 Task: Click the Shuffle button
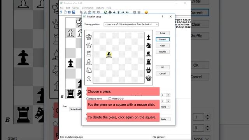click(x=163, y=52)
